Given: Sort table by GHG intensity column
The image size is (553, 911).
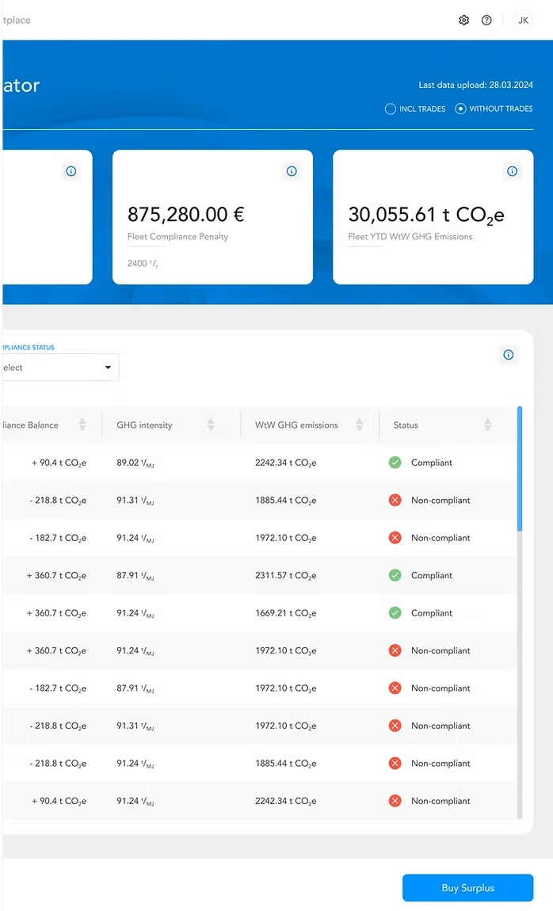Looking at the screenshot, I should 211,425.
